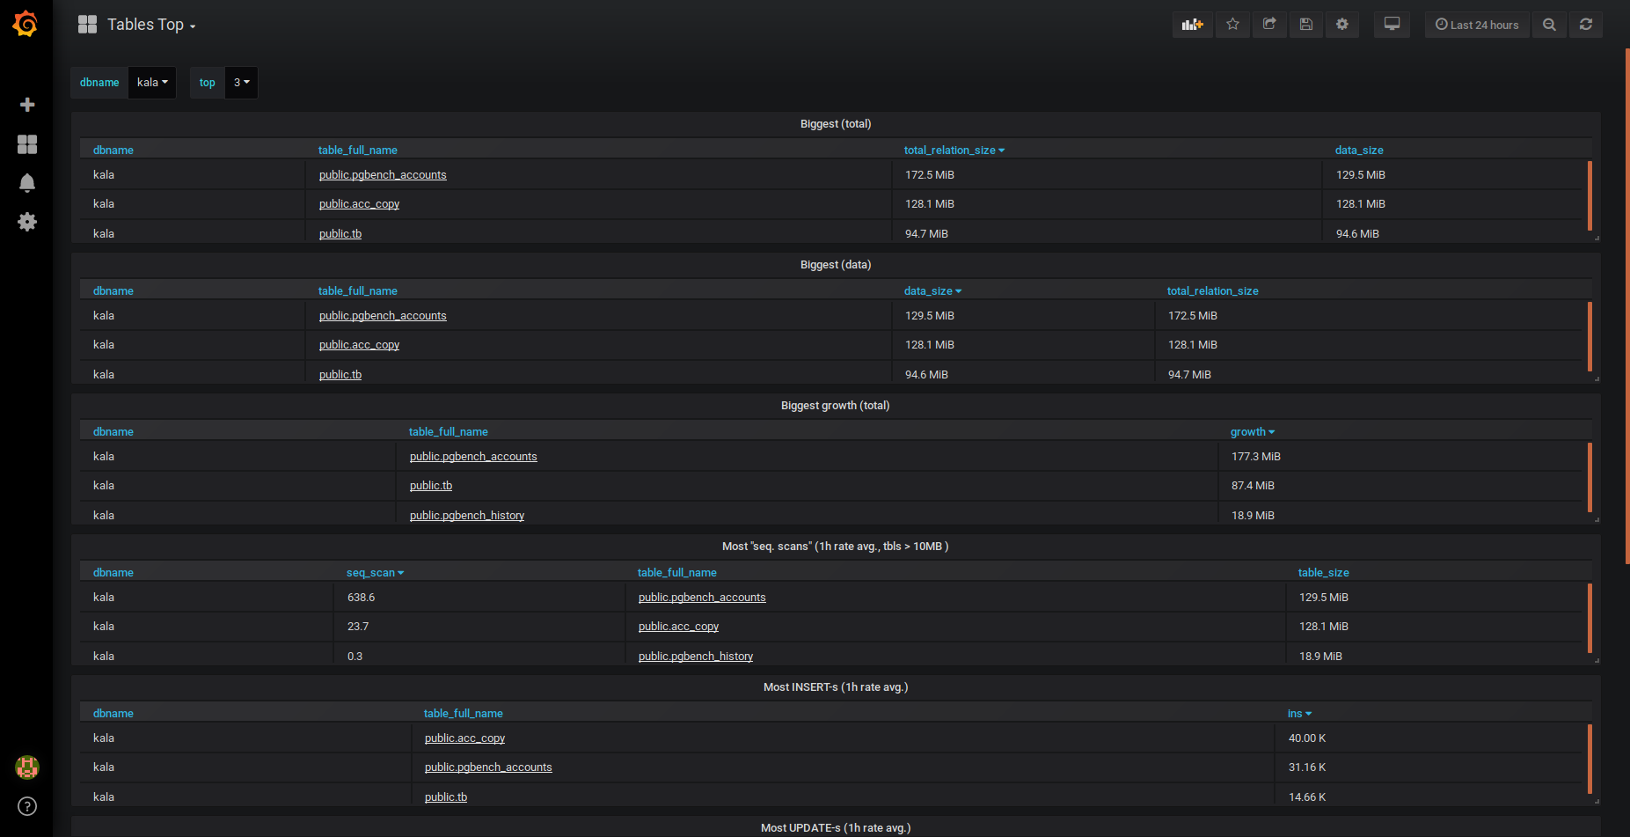The image size is (1630, 837).
Task: Save the dashboard with floppy disk icon
Action: (x=1306, y=25)
